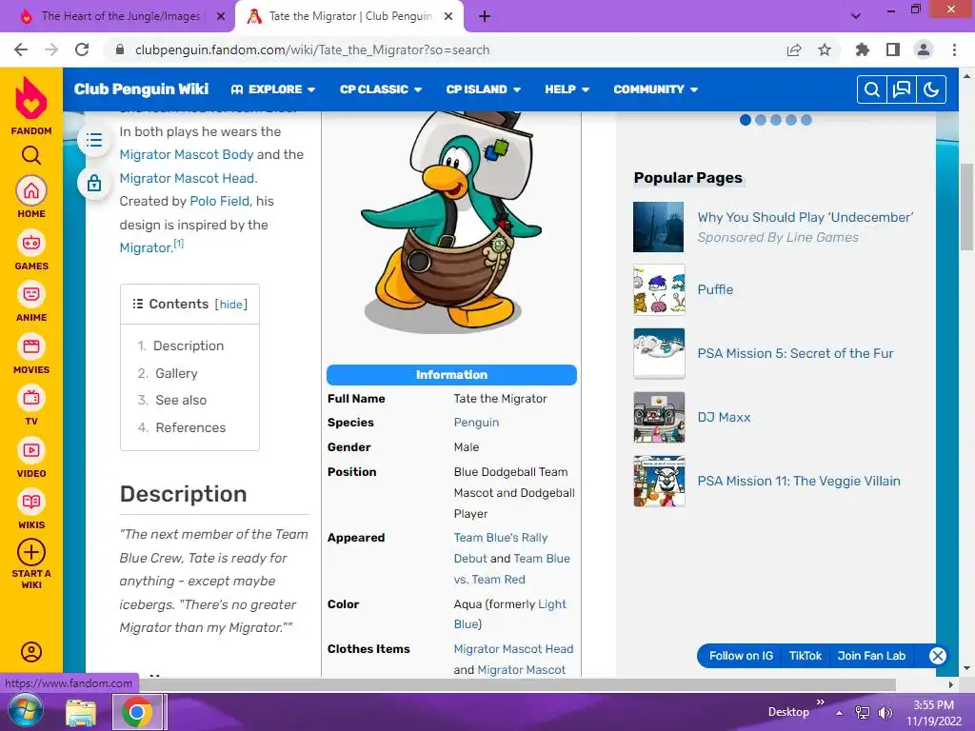
Task: Select the Tate the Migrator tab
Action: pyautogui.click(x=349, y=16)
